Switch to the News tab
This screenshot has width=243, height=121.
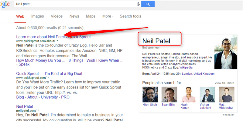point(74,16)
